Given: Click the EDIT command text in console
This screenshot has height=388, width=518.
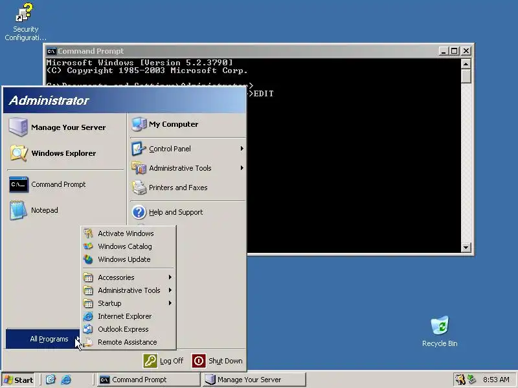Looking at the screenshot, I should [264, 94].
